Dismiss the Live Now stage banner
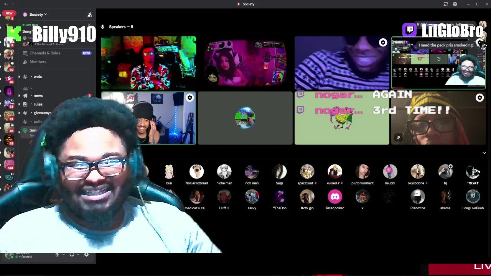The image size is (491, 276). coord(89,25)
